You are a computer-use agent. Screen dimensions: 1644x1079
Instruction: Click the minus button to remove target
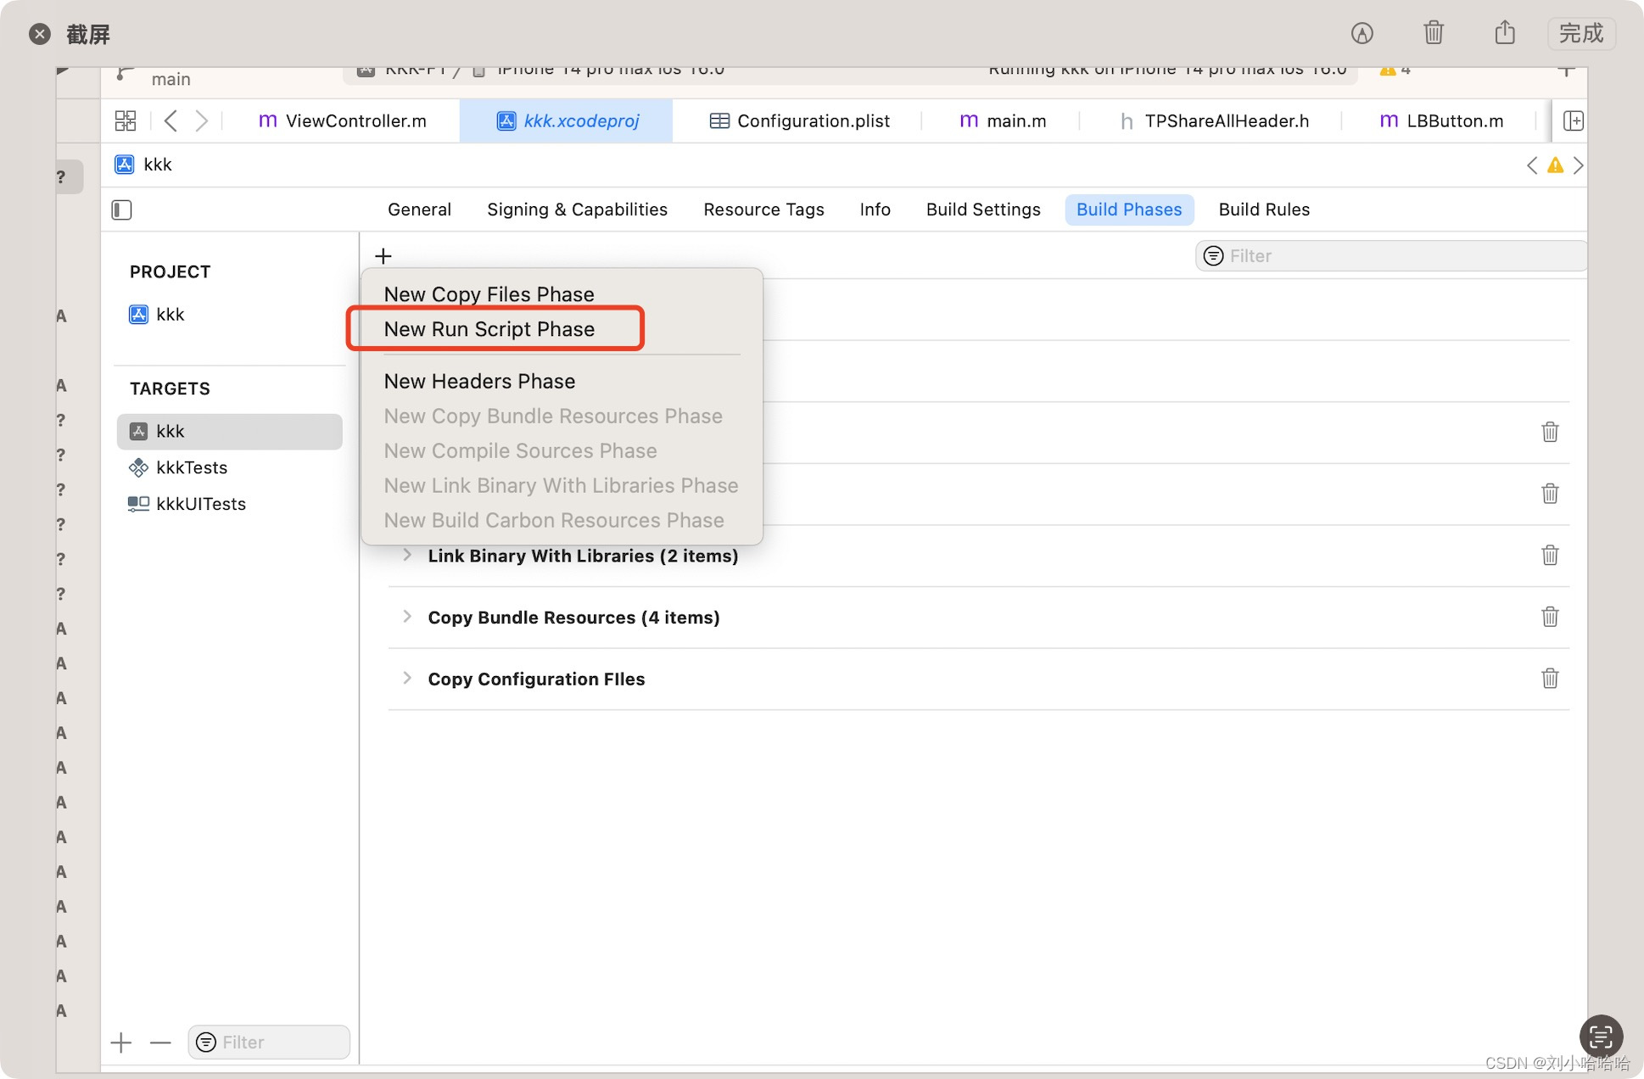coord(159,1041)
